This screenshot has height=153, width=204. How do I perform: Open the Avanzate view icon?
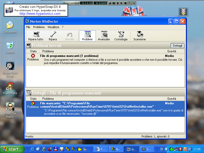(x=104, y=36)
